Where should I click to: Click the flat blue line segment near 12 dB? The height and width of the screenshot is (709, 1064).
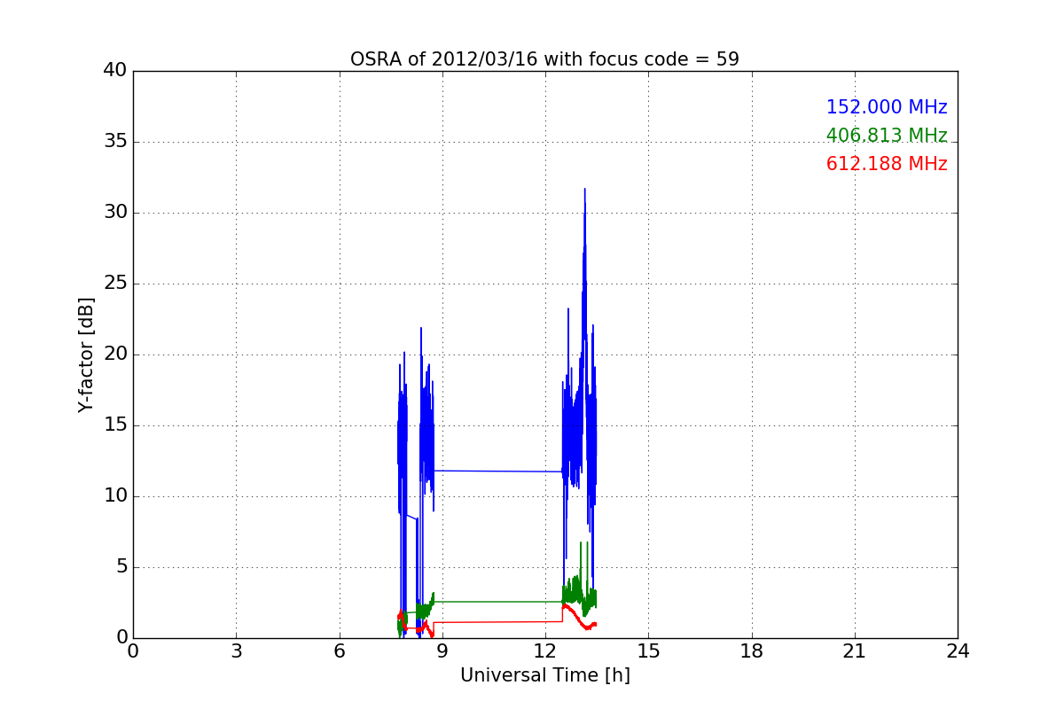pos(497,471)
